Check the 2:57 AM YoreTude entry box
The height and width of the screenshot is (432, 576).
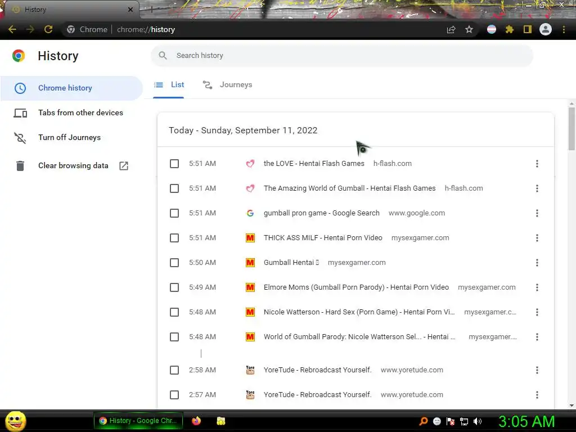[174, 395]
